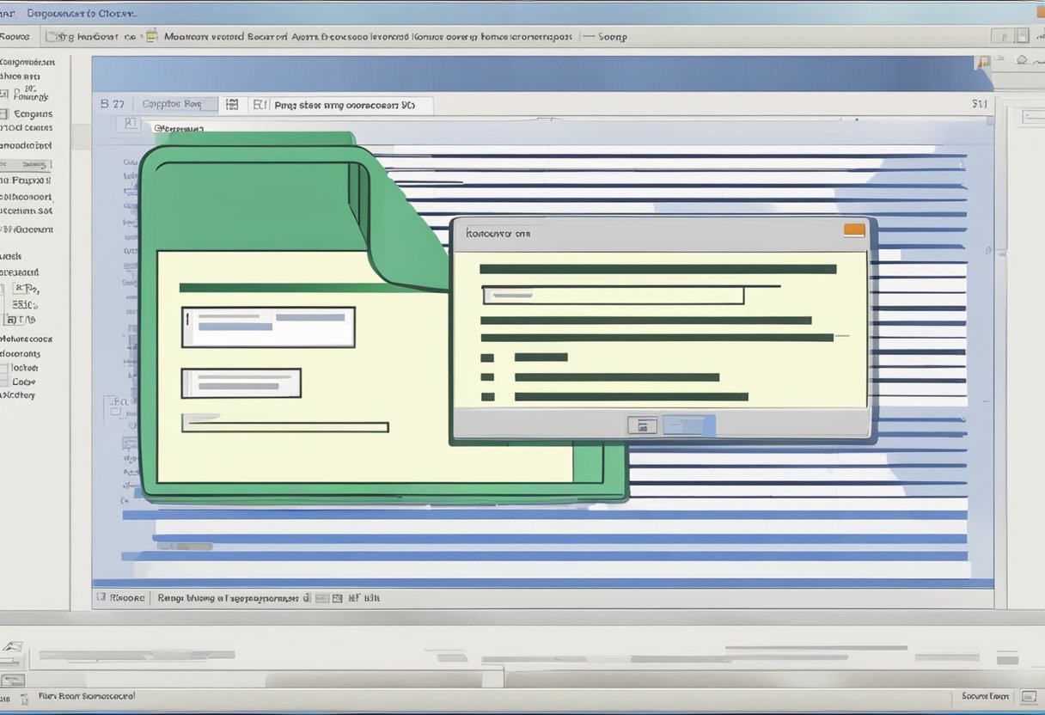Click the orange flag icon at top right
The width and height of the screenshot is (1045, 715).
pos(982,61)
